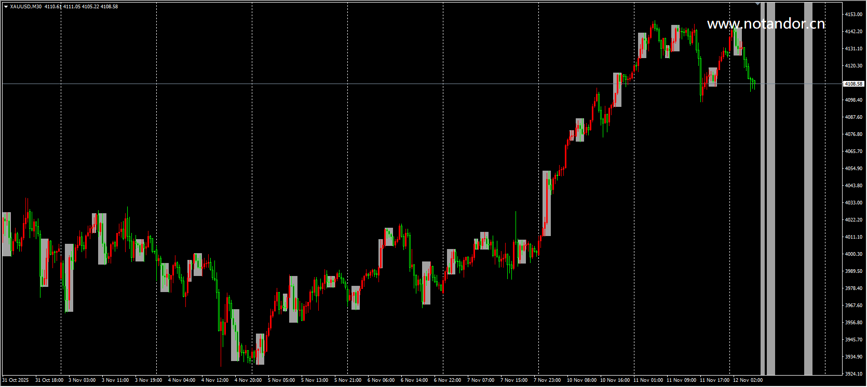867x387 pixels.
Task: Select the 3 Nov 11:00 time label
Action: [x=115, y=380]
